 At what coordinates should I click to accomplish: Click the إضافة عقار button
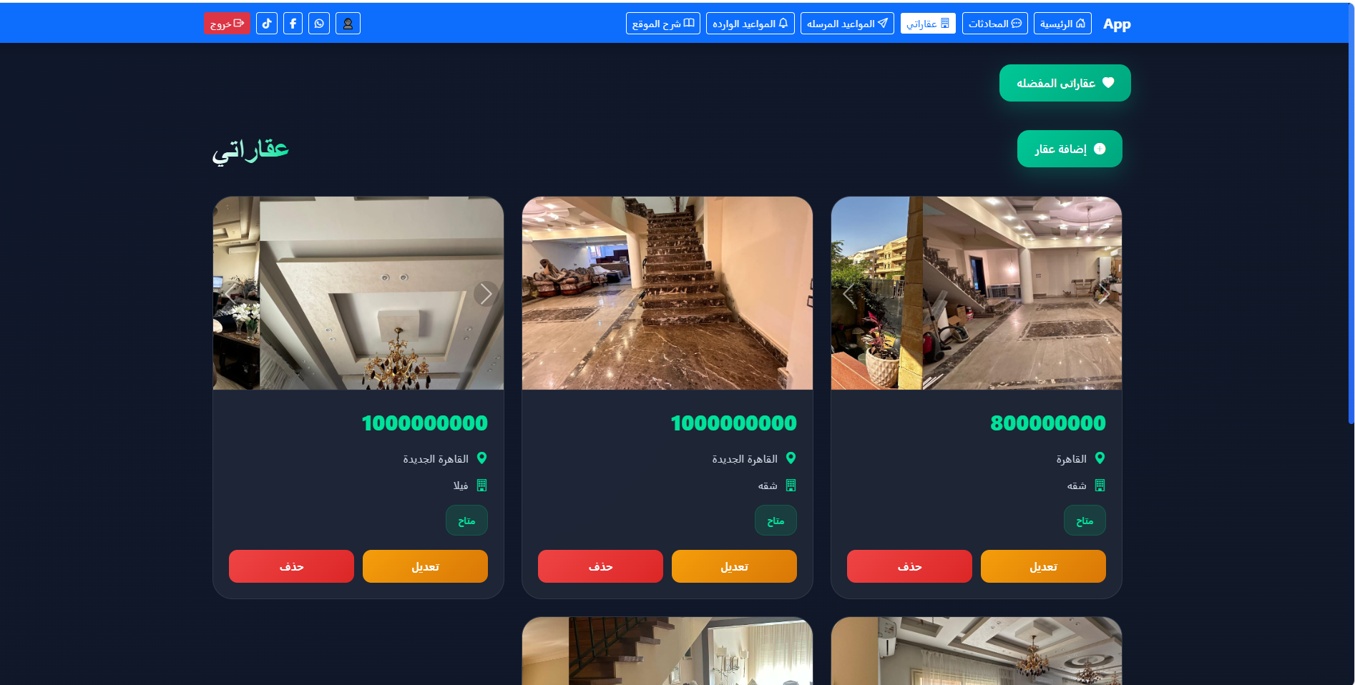[1070, 149]
